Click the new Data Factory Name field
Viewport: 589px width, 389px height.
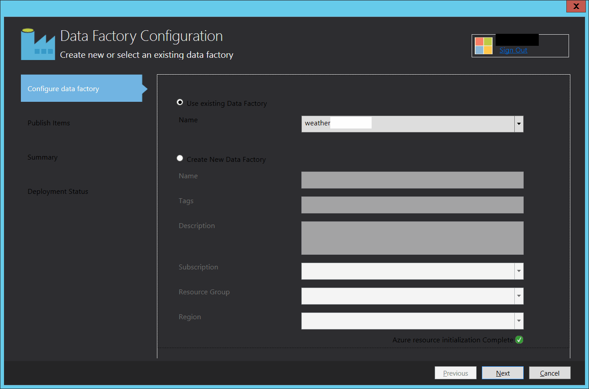(x=413, y=180)
